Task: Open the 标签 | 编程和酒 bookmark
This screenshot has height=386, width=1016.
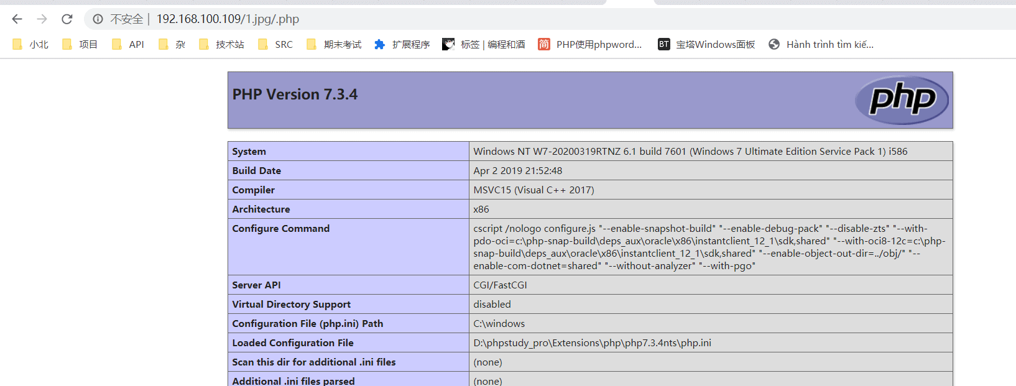Action: [484, 44]
